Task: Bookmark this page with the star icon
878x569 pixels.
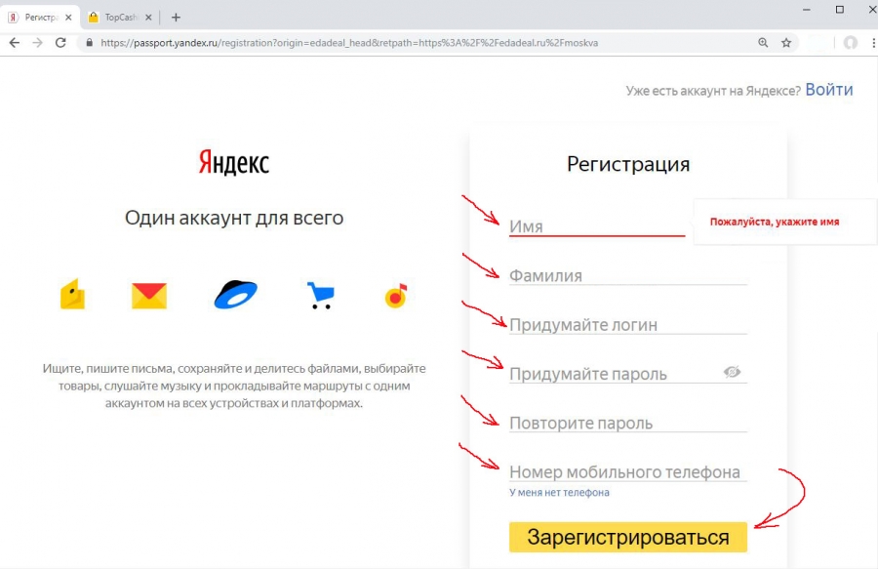Action: [786, 43]
